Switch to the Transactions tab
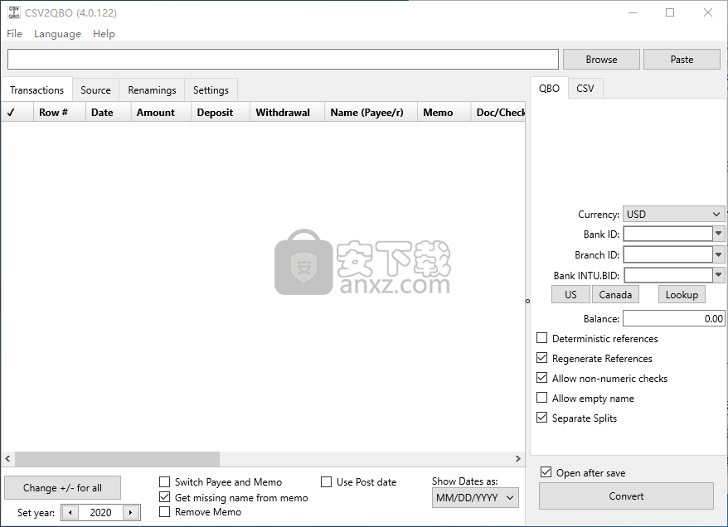This screenshot has height=527, width=728. [x=36, y=90]
